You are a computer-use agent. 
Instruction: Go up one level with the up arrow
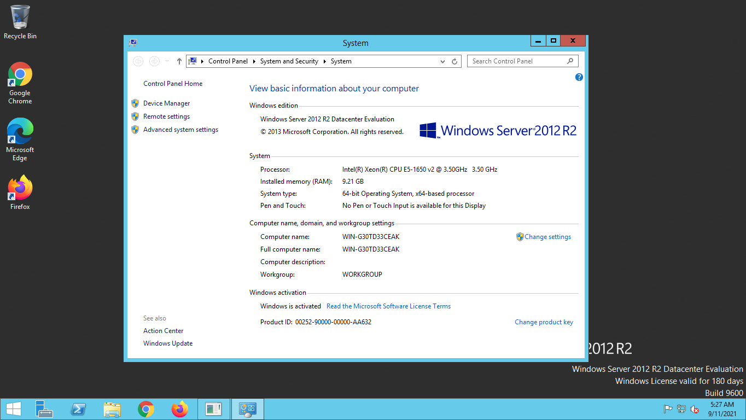tap(179, 61)
